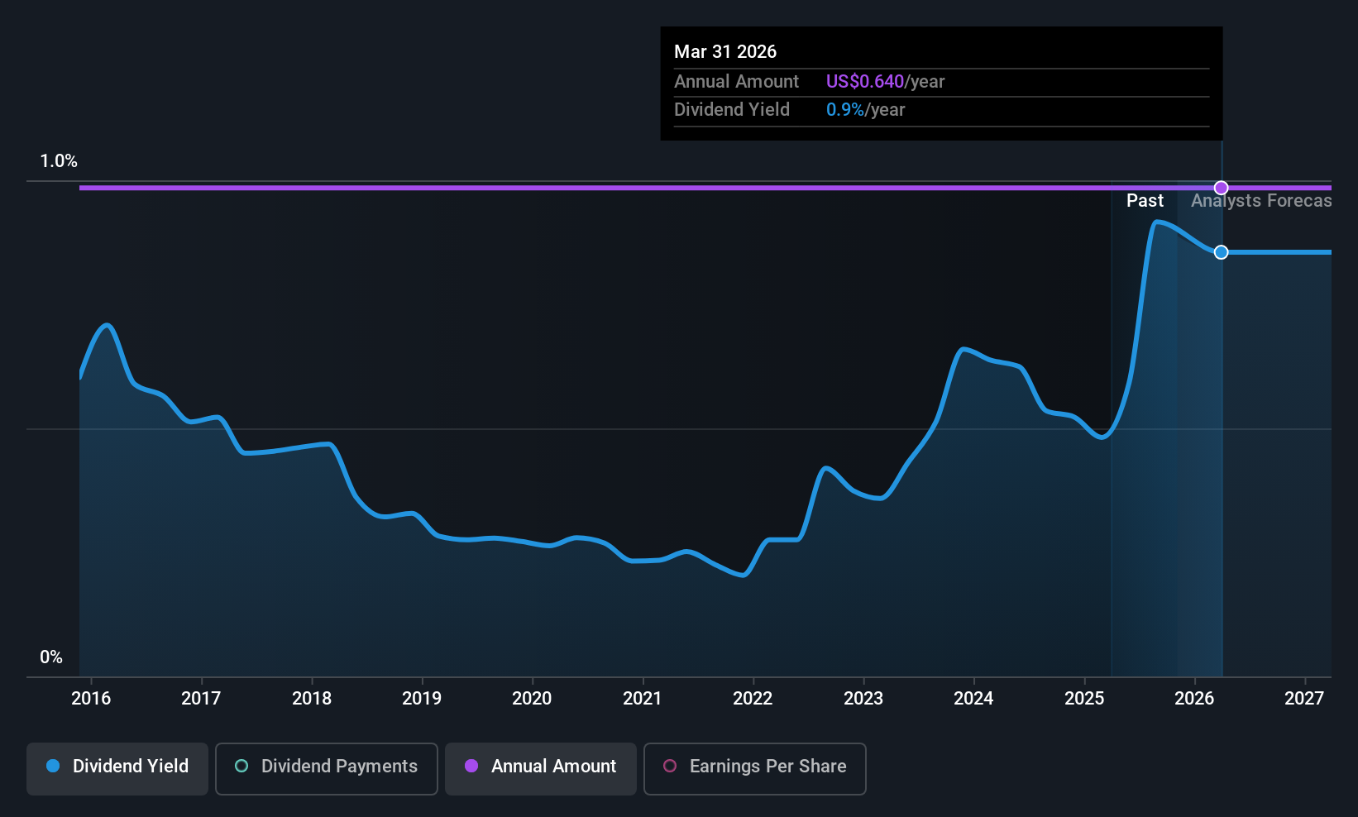This screenshot has width=1358, height=817.
Task: Select the purple Annual Amount legend dot
Action: tap(471, 767)
